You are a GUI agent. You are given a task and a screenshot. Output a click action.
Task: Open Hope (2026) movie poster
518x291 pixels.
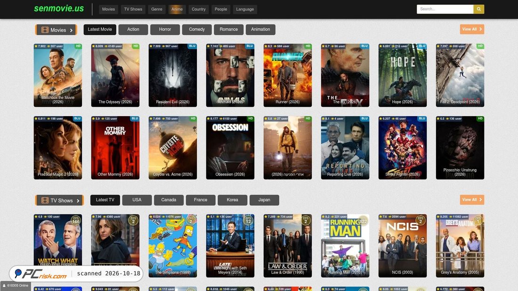coord(403,75)
